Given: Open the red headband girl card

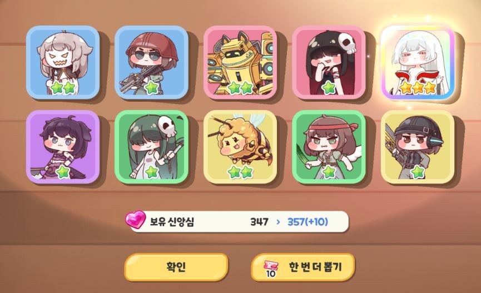Looking at the screenshot, I should (x=329, y=147).
